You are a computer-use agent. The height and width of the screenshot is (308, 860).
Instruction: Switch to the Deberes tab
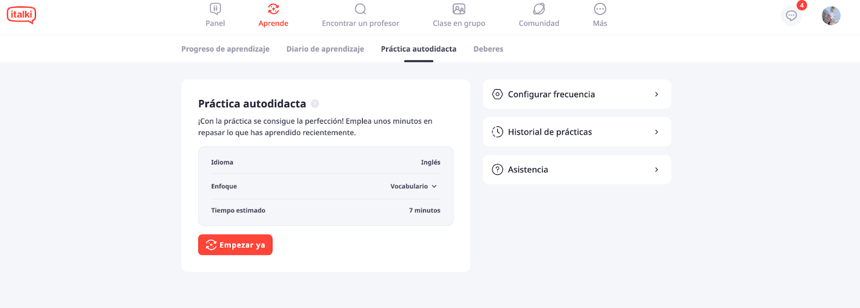click(488, 49)
